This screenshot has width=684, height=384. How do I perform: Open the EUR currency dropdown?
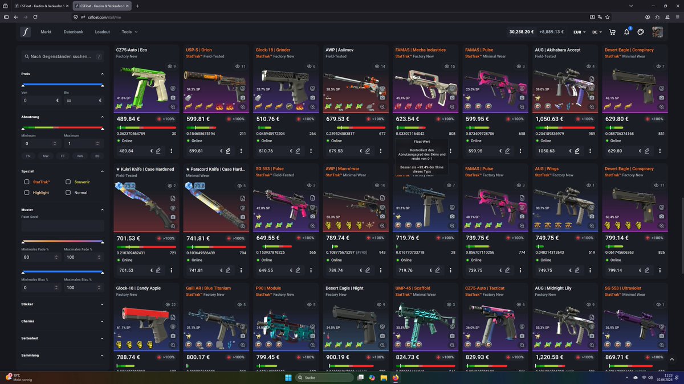(579, 32)
